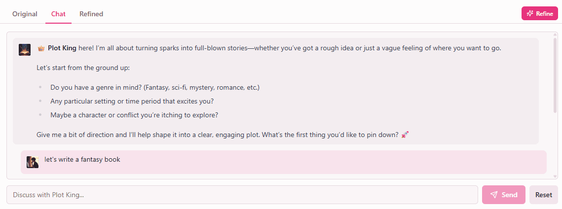Click the Plot King book avatar

coord(25,50)
